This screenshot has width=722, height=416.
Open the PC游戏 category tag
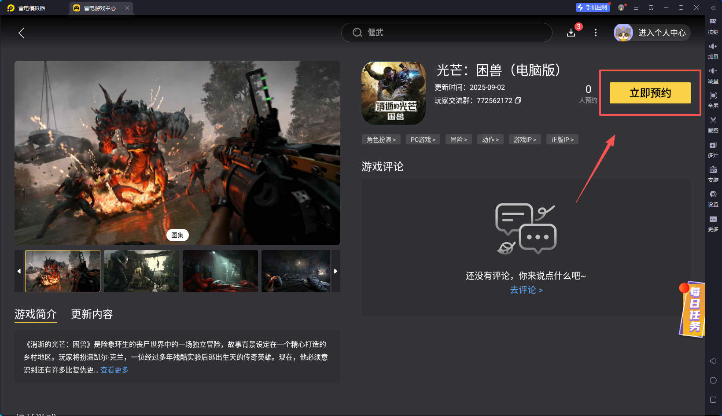(x=423, y=140)
